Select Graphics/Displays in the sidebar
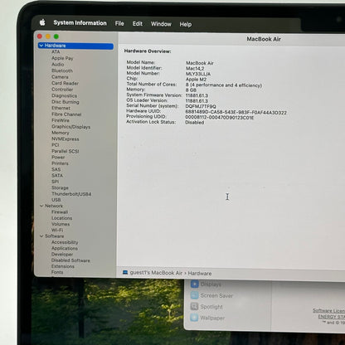 click(71, 127)
